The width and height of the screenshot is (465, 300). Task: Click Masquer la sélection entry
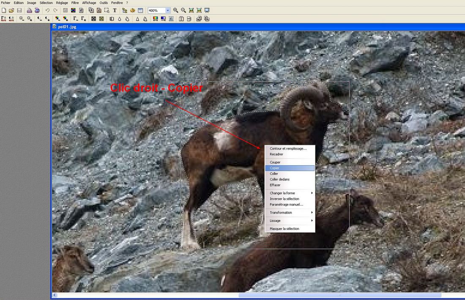click(284, 229)
